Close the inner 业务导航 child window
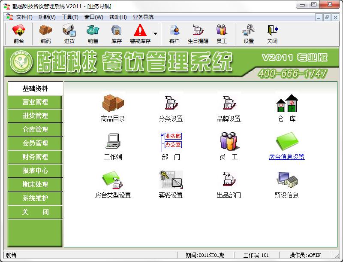This screenshot has width=343, height=262. [335, 17]
